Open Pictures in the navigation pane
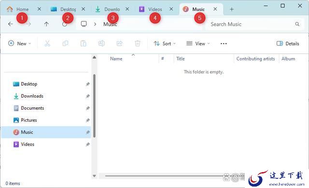Viewport: 309px width, 188px height. tap(46, 120)
